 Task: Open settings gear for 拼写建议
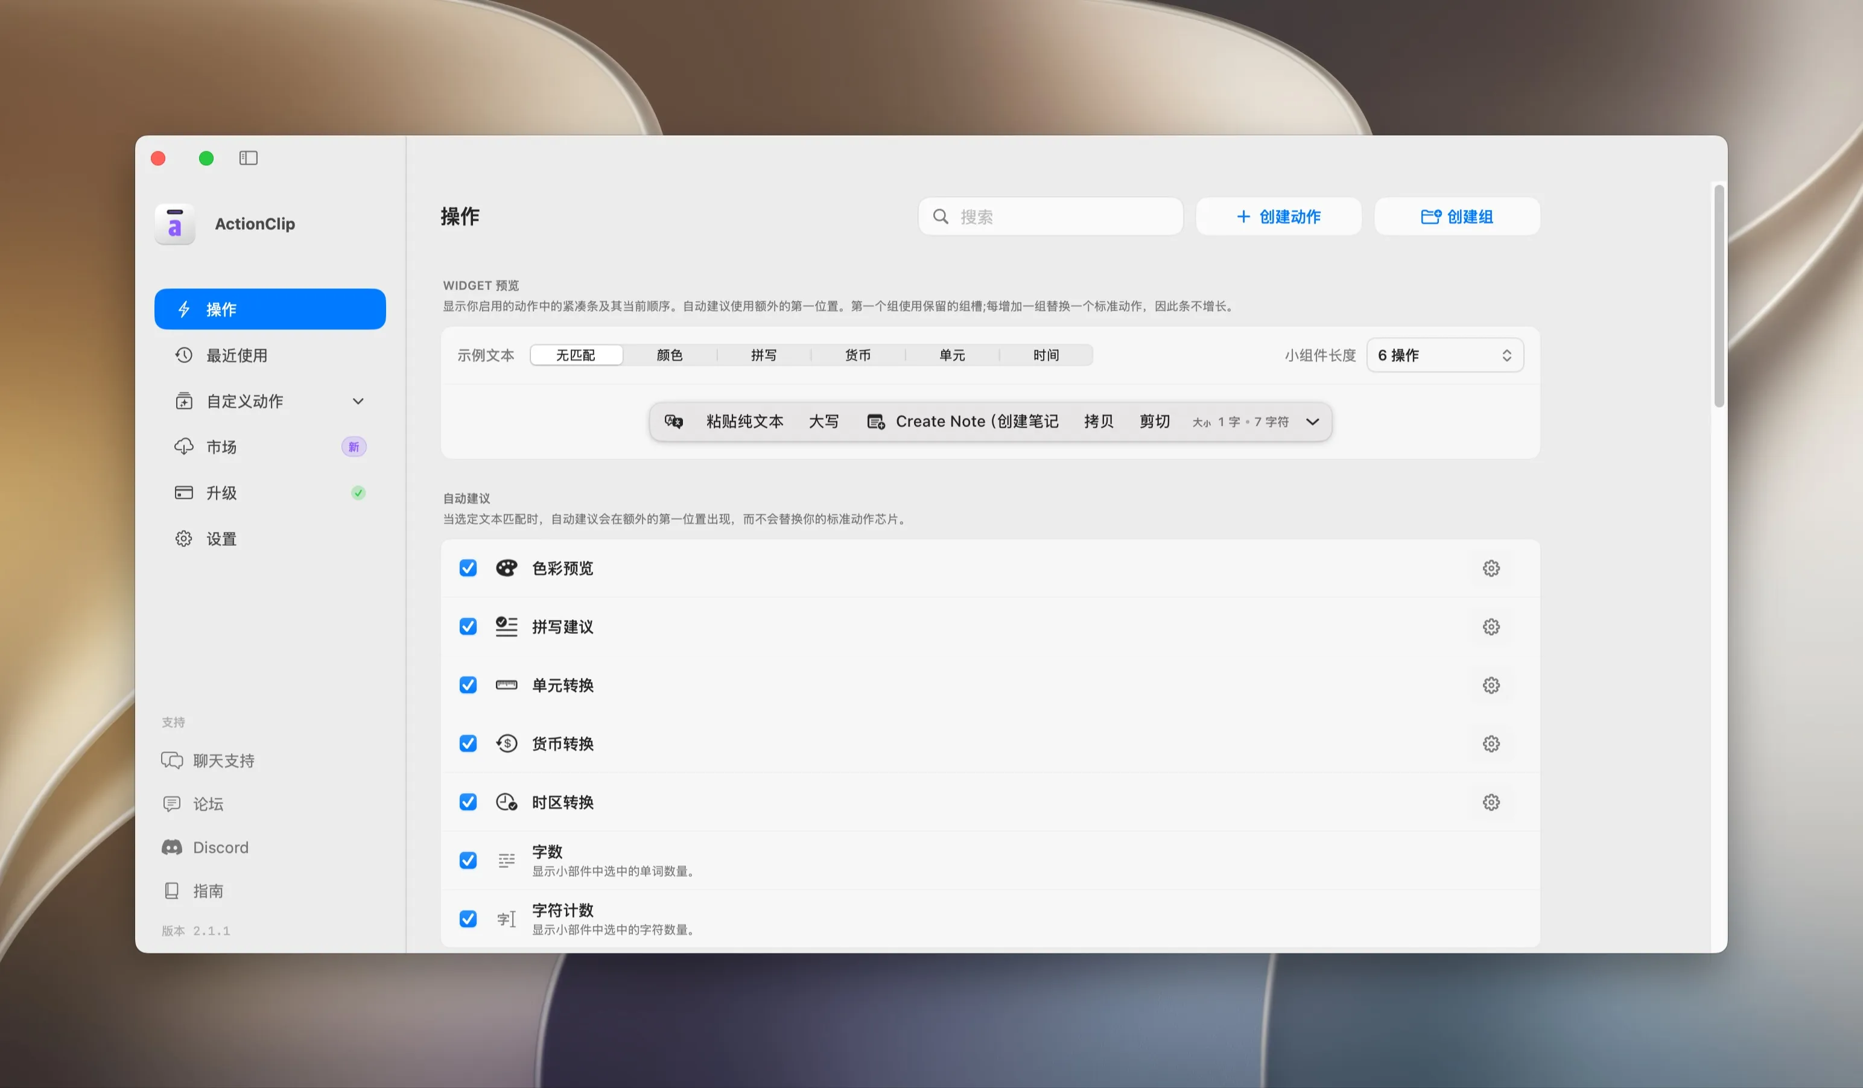1491,627
